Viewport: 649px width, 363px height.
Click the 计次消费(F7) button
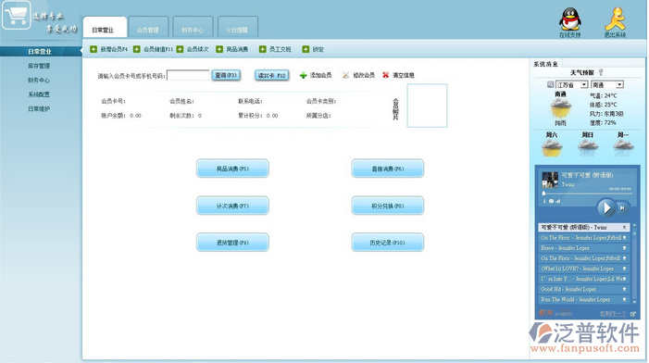click(232, 206)
